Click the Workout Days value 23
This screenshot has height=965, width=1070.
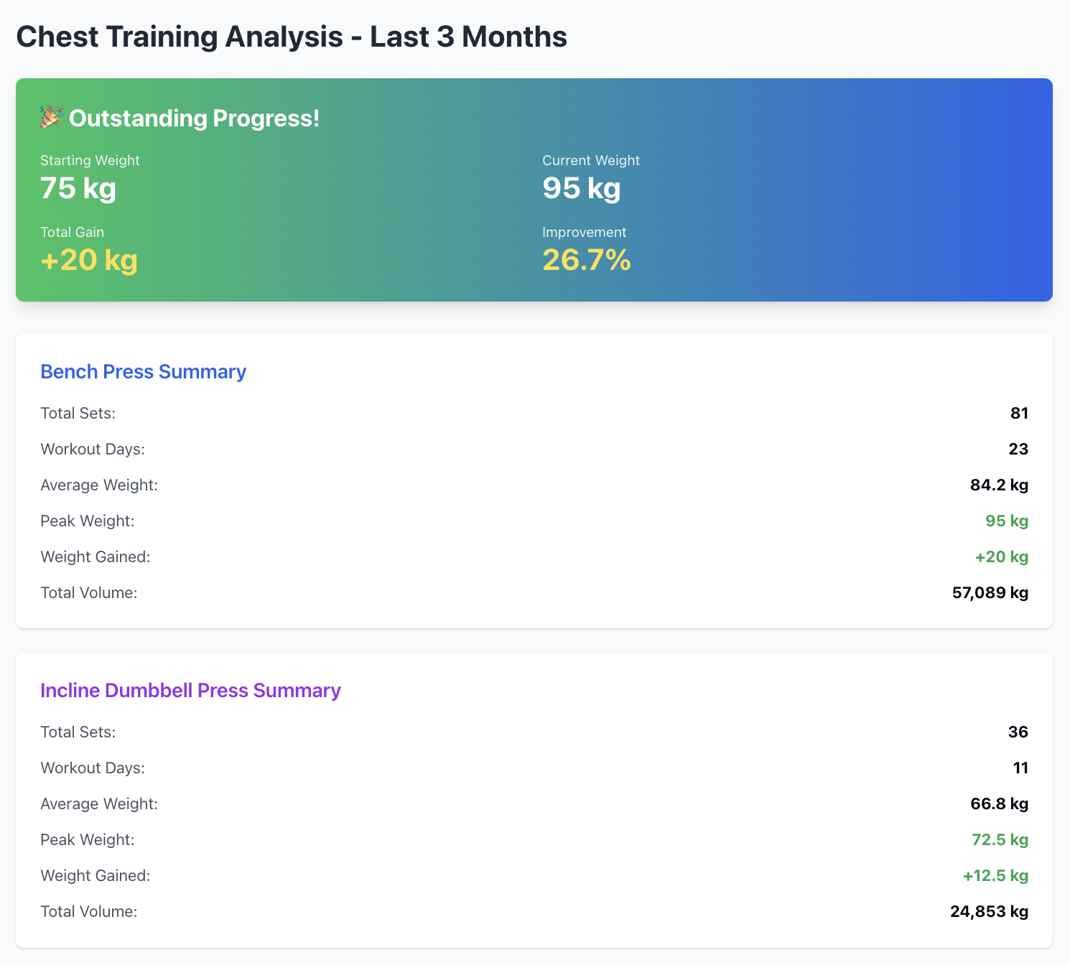click(1019, 449)
